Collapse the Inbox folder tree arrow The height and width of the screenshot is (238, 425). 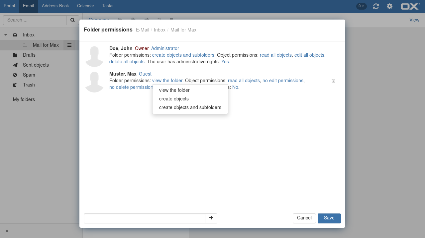tap(6, 35)
